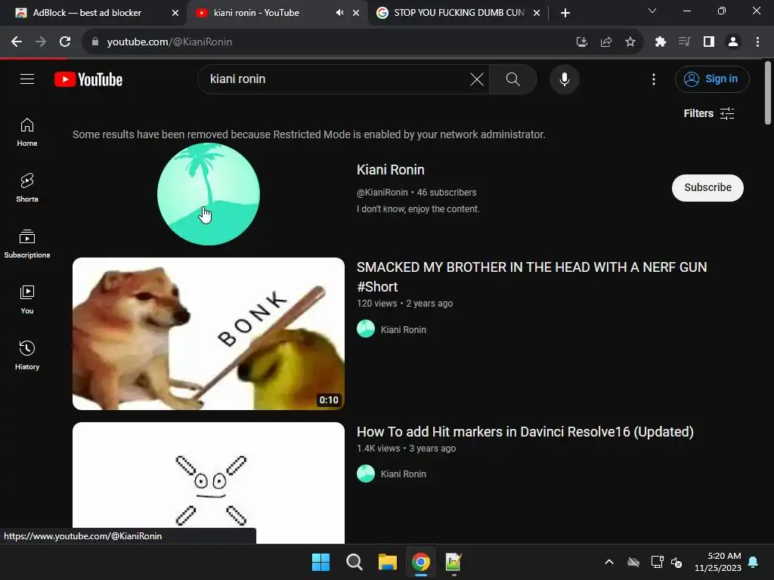Open the YouTube hamburger guide menu
Image resolution: width=774 pixels, height=580 pixels.
[x=27, y=79]
